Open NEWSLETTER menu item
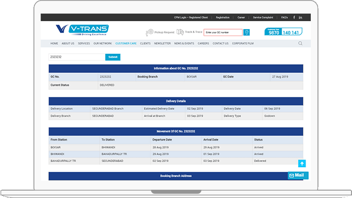The image size is (352, 198). tap(162, 43)
